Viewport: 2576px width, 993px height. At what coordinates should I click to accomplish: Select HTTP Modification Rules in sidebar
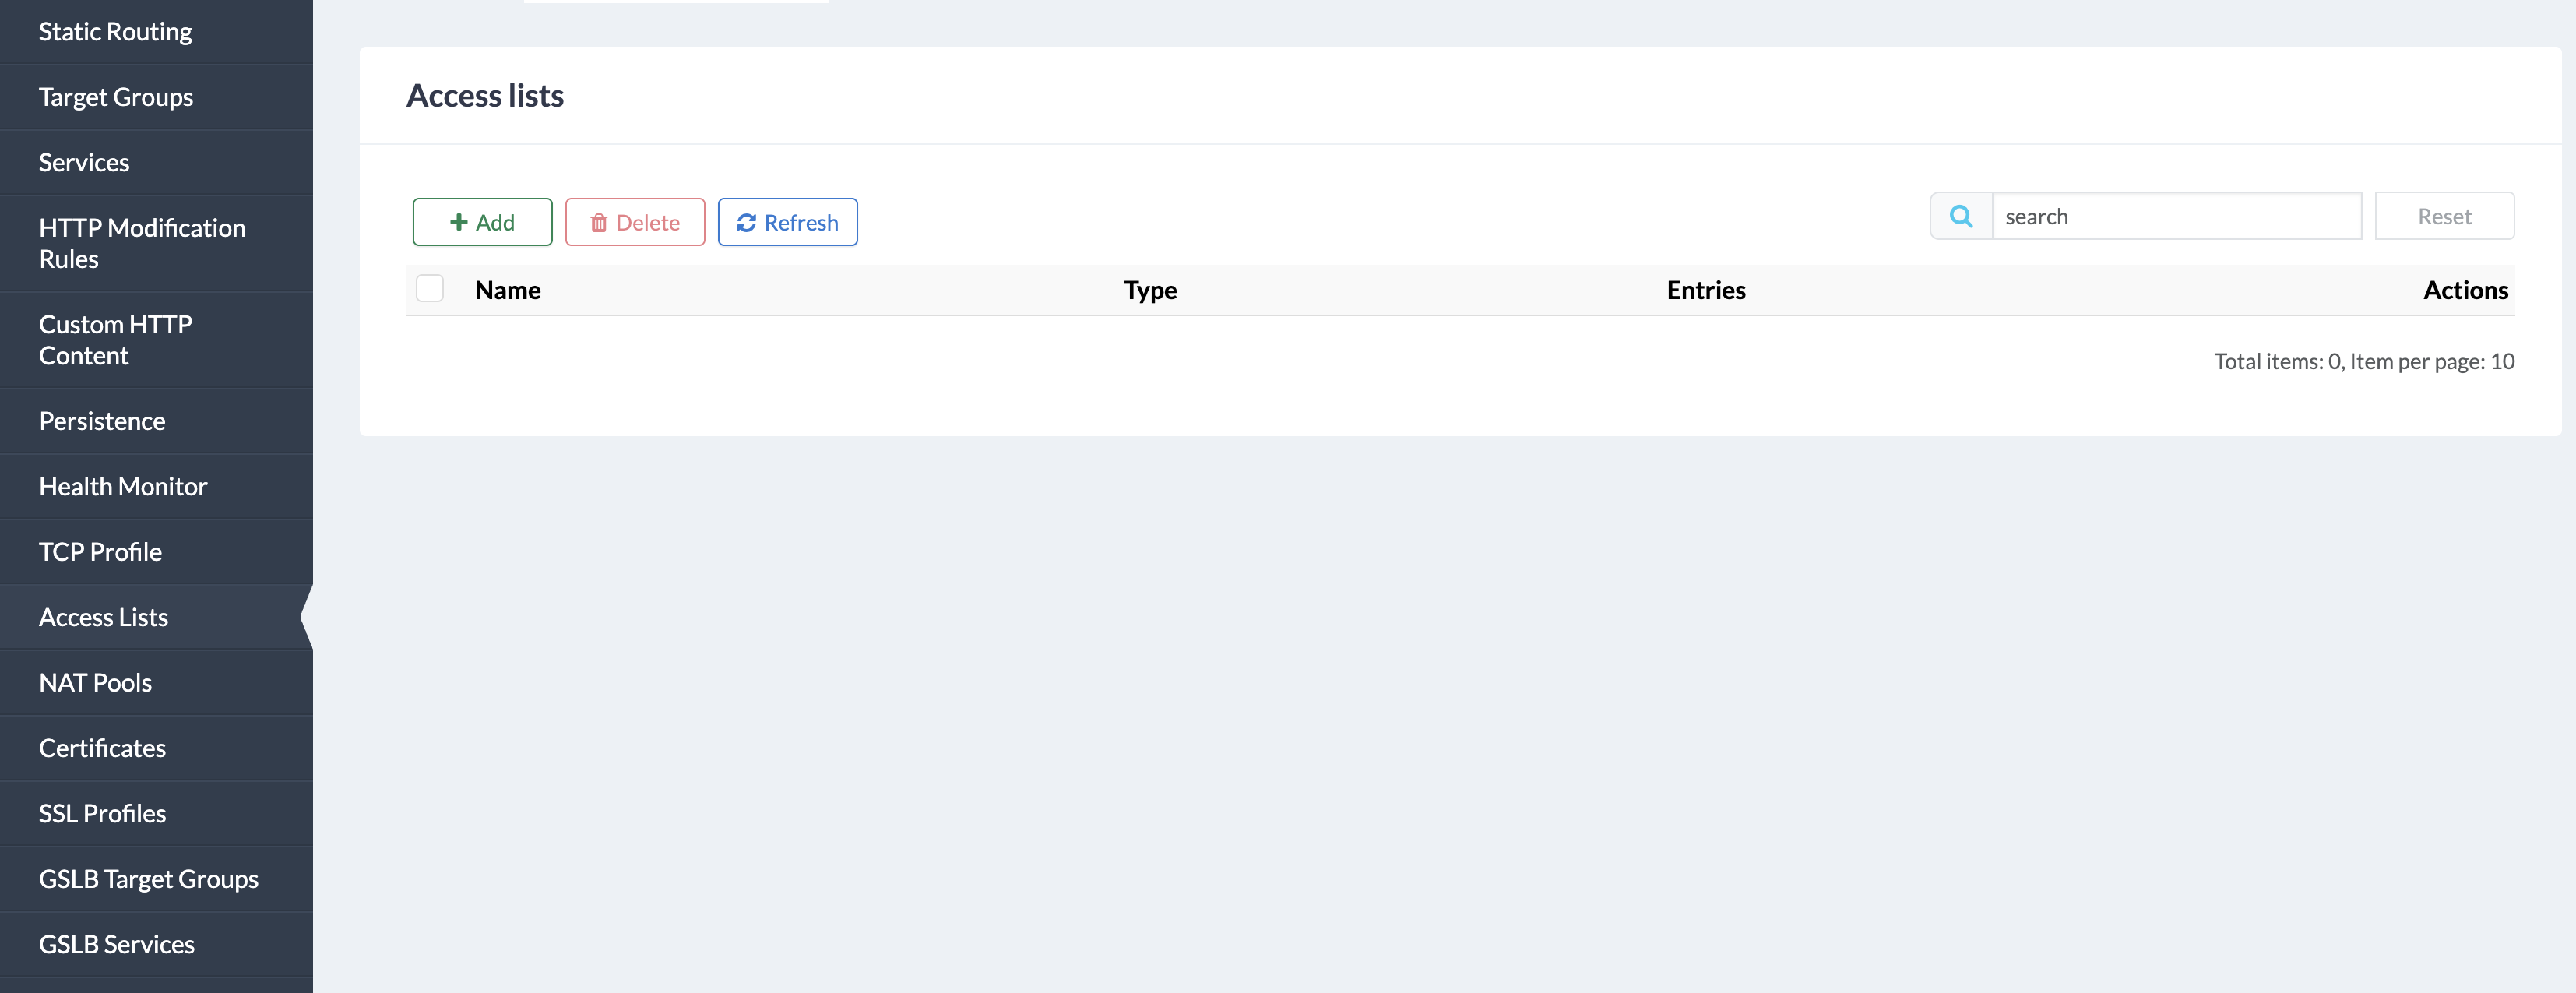(x=141, y=243)
